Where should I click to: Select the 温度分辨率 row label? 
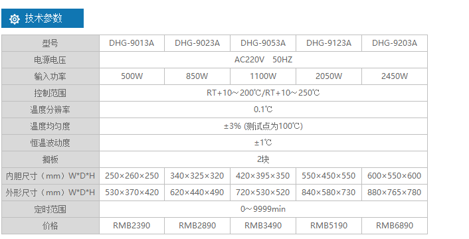coord(50,110)
